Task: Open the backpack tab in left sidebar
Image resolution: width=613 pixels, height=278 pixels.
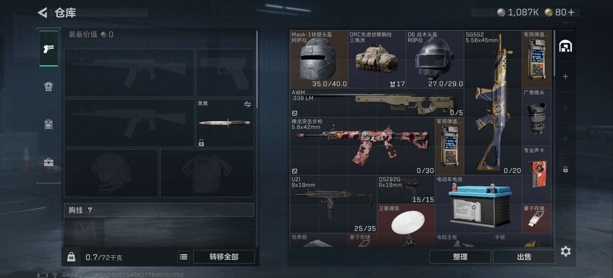Action: (48, 125)
